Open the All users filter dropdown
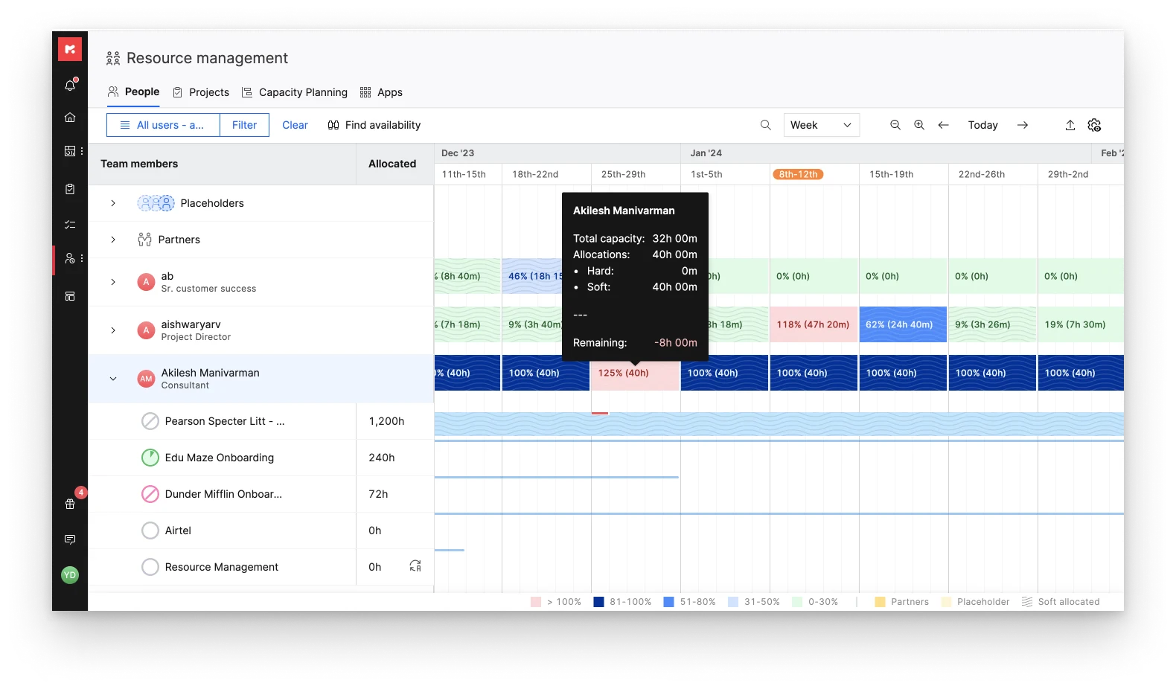 (x=163, y=125)
